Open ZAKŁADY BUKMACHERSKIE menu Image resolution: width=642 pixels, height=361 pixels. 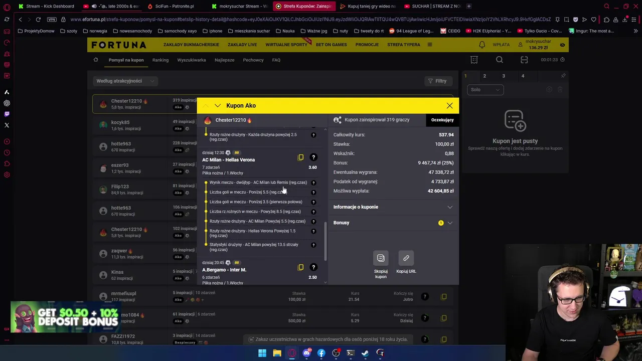(191, 45)
